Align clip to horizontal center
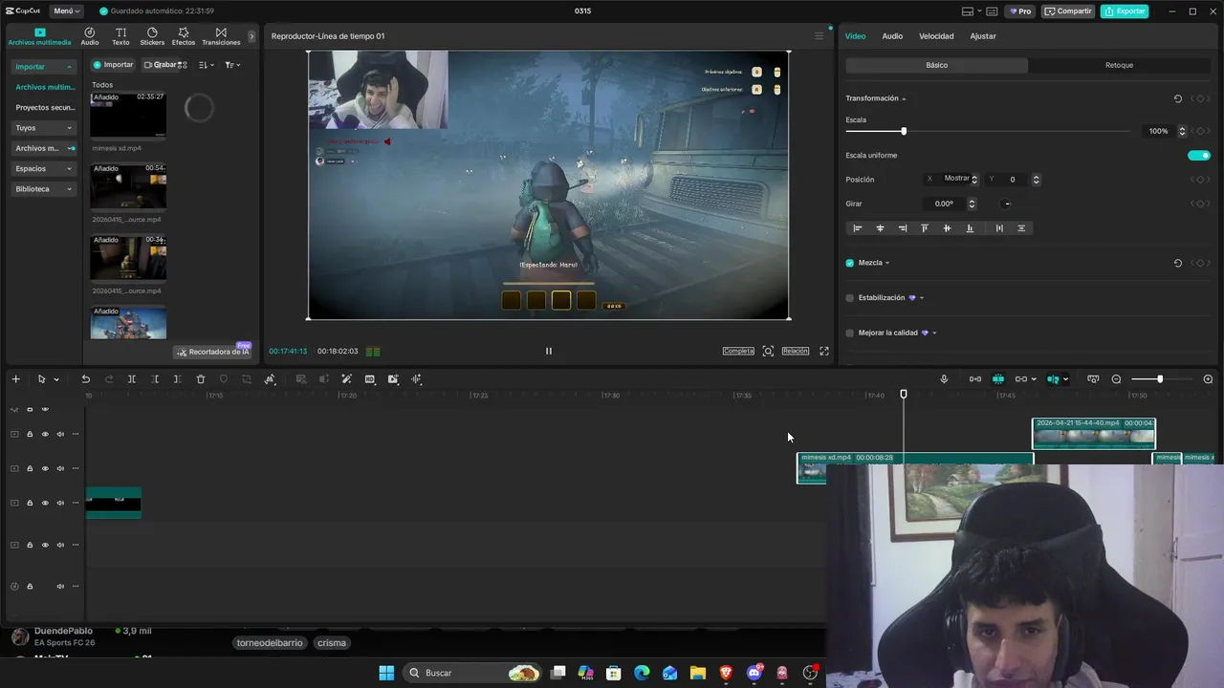The width and height of the screenshot is (1224, 688). click(x=880, y=228)
